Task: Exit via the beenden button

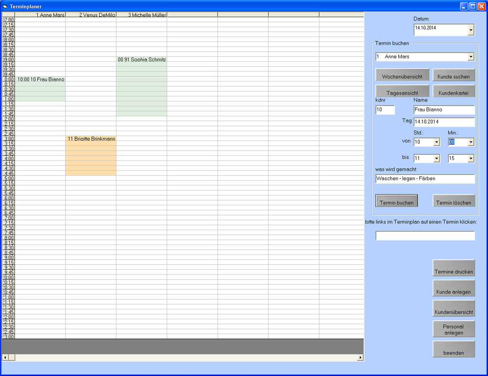Action: pyautogui.click(x=454, y=349)
